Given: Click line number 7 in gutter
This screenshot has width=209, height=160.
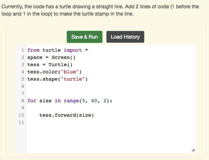Looking at the screenshot, I should click(23, 94).
